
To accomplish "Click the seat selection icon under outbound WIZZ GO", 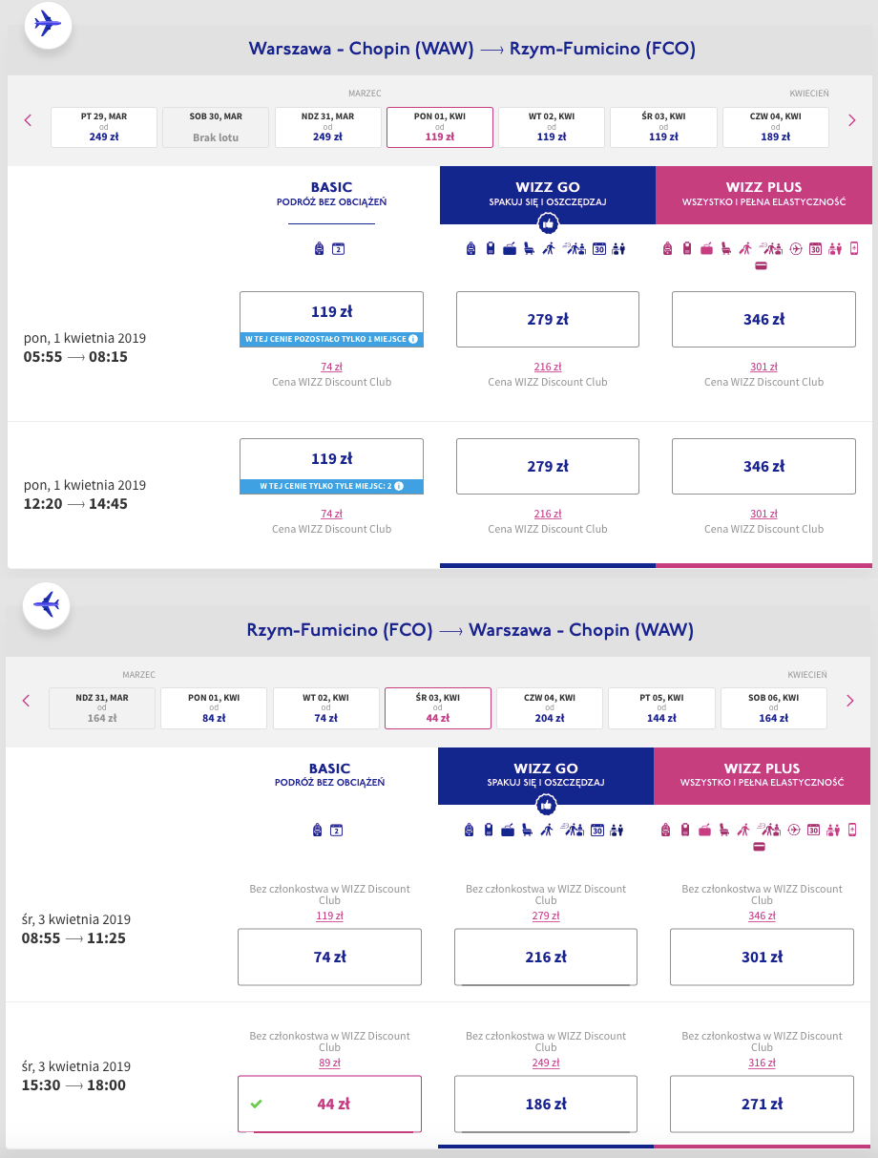I will coord(529,249).
